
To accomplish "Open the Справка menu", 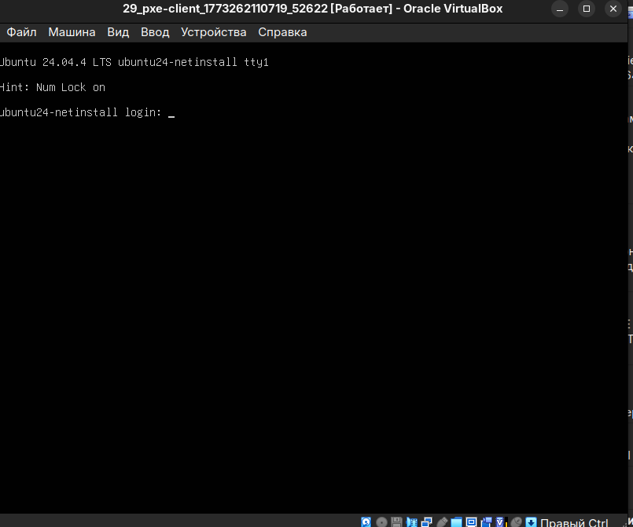I will tap(282, 32).
